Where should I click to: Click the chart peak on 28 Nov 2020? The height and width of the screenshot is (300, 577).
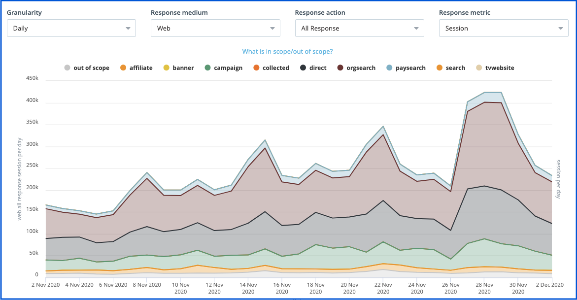point(484,93)
